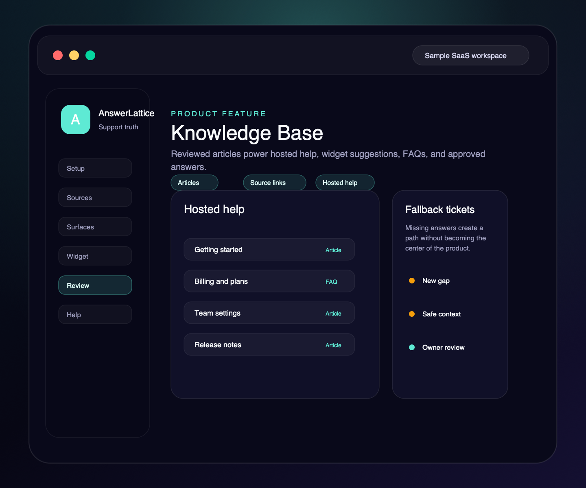The image size is (586, 488).
Task: Click the orange dot beside Safe context
Action: [x=412, y=314]
